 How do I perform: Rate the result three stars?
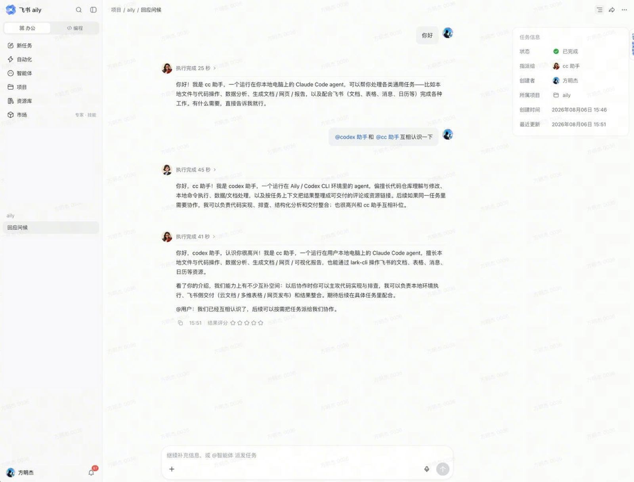tap(247, 323)
